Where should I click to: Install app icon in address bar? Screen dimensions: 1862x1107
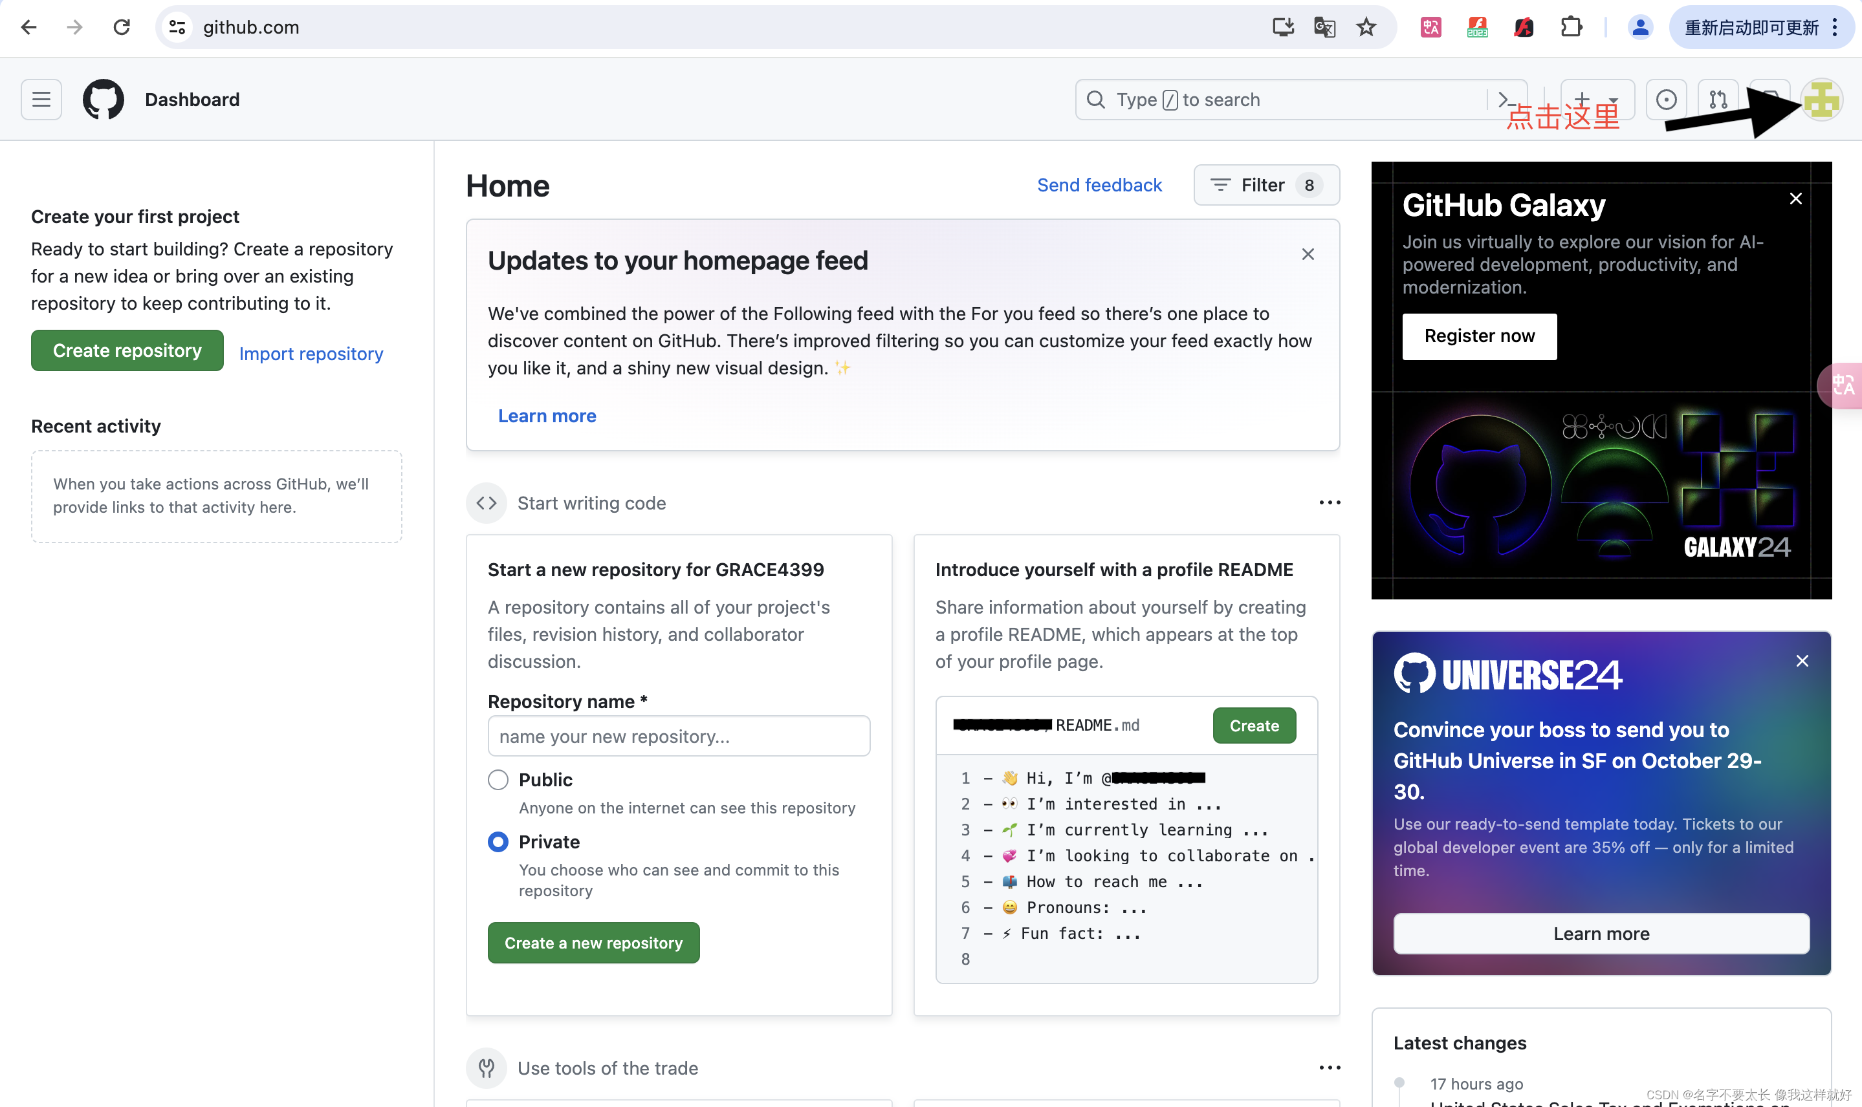[1282, 28]
